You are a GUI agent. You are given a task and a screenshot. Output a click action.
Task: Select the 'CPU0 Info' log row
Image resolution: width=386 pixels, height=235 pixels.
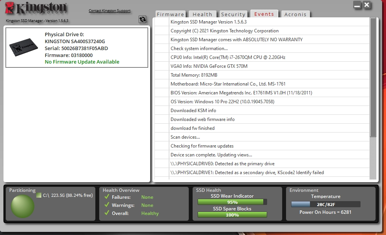(x=262, y=57)
